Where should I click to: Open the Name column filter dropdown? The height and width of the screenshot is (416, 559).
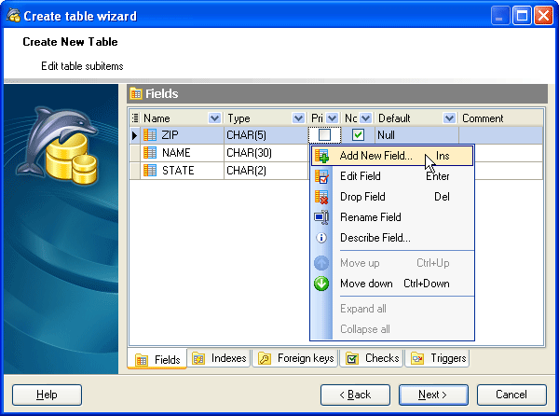pos(215,118)
